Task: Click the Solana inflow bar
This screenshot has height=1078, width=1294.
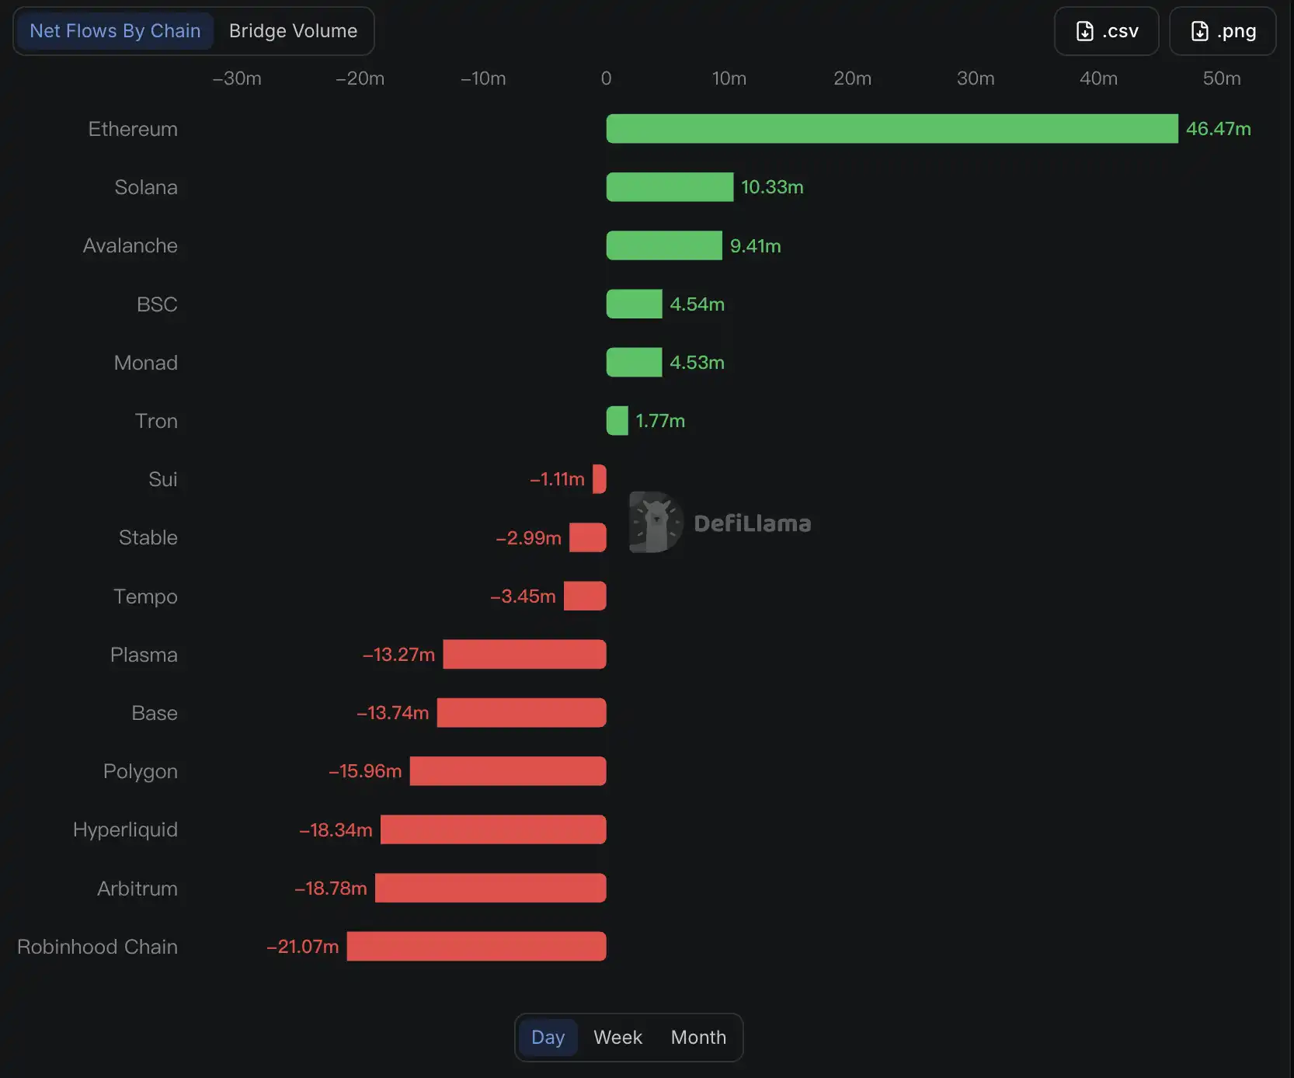Action: tap(670, 187)
